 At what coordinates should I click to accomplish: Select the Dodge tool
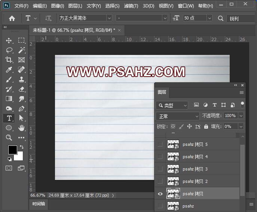point(9,108)
